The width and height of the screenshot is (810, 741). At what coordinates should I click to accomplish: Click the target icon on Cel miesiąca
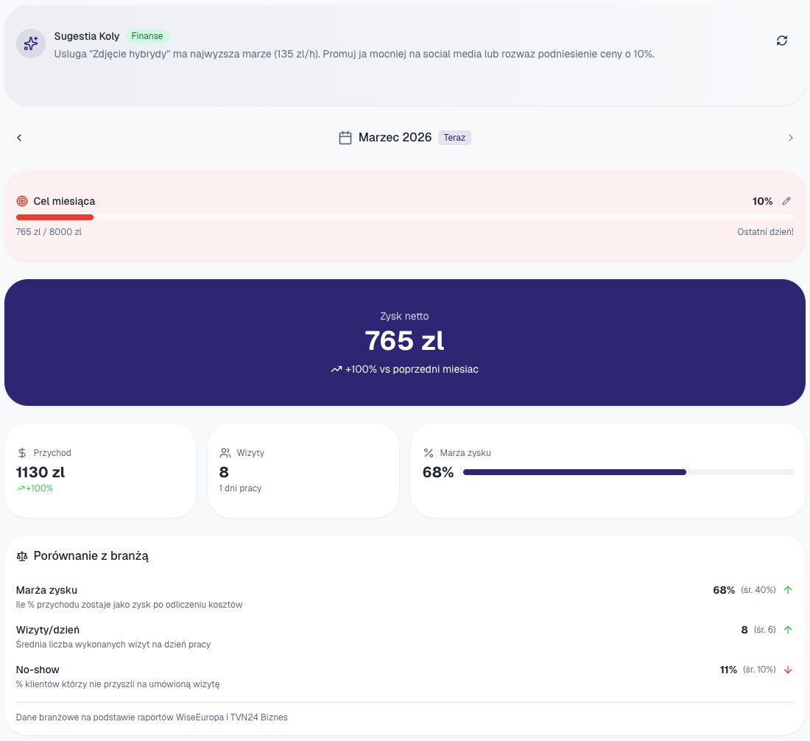click(x=22, y=200)
